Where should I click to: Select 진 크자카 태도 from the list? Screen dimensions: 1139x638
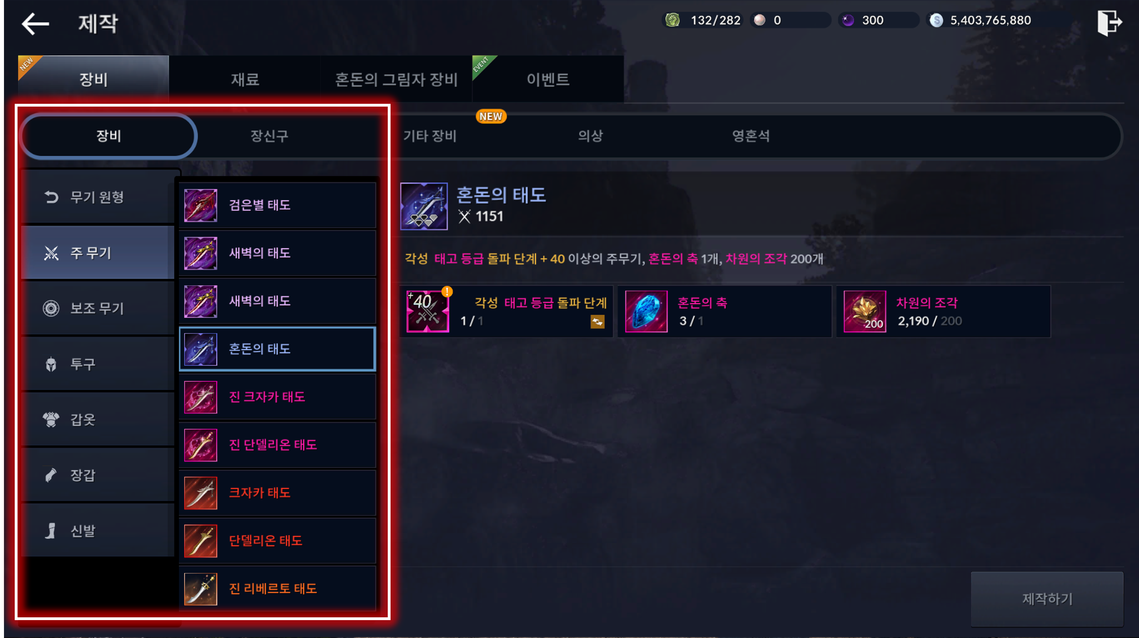(277, 397)
